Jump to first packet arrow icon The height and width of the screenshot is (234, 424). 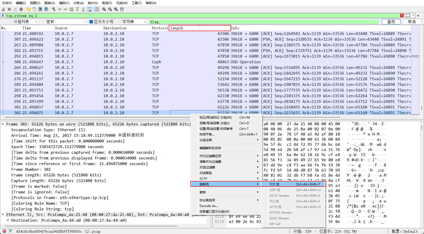point(77,9)
